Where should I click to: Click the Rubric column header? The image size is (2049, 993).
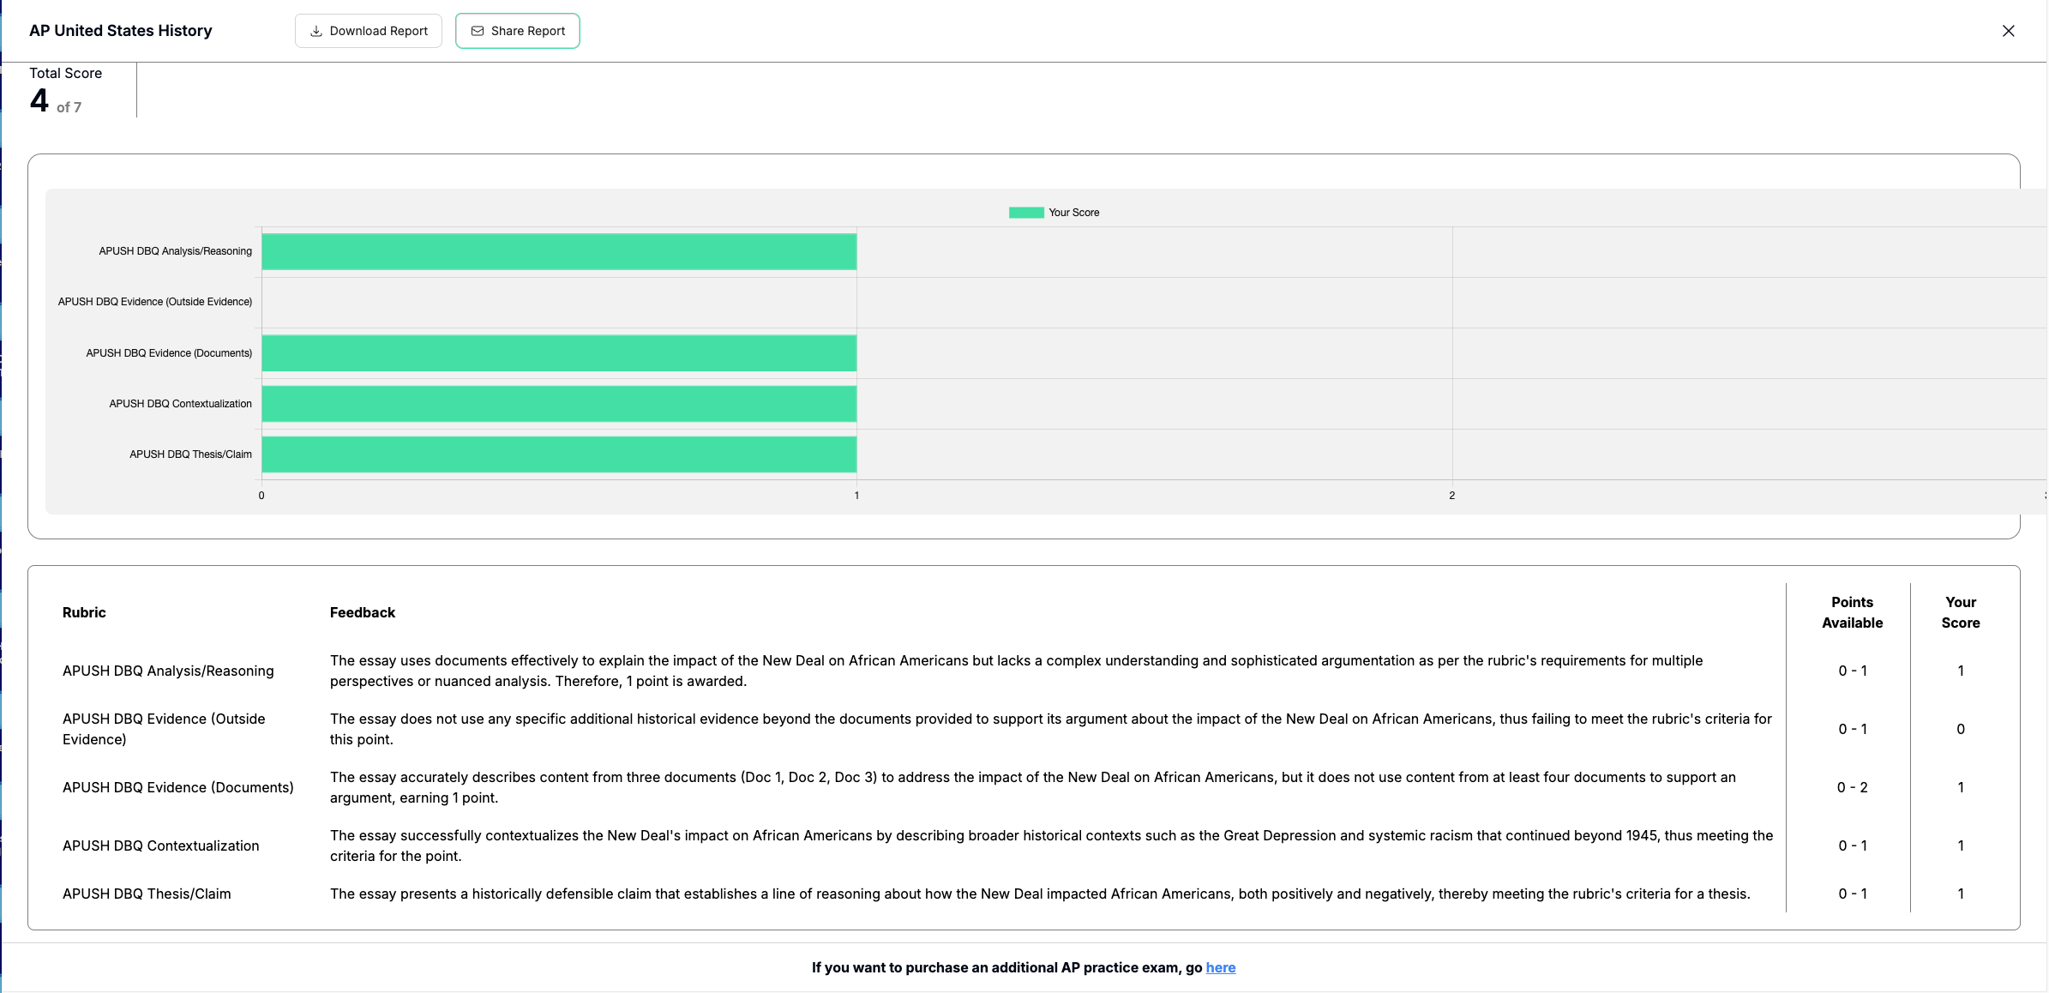pyautogui.click(x=84, y=612)
